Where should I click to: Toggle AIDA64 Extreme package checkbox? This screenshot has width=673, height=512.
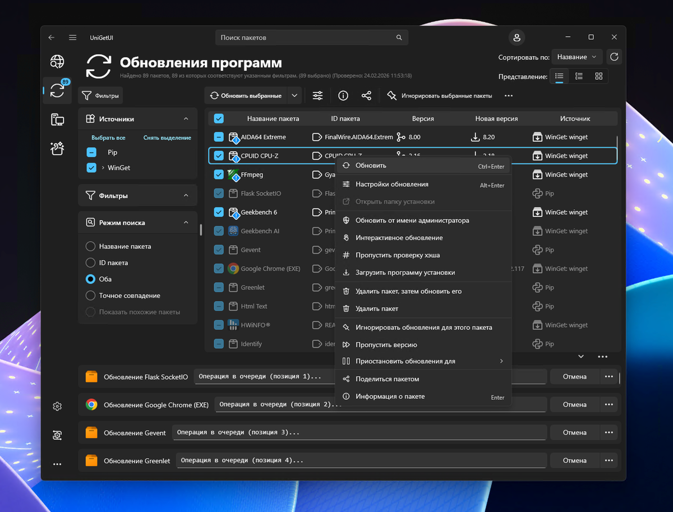click(x=219, y=137)
